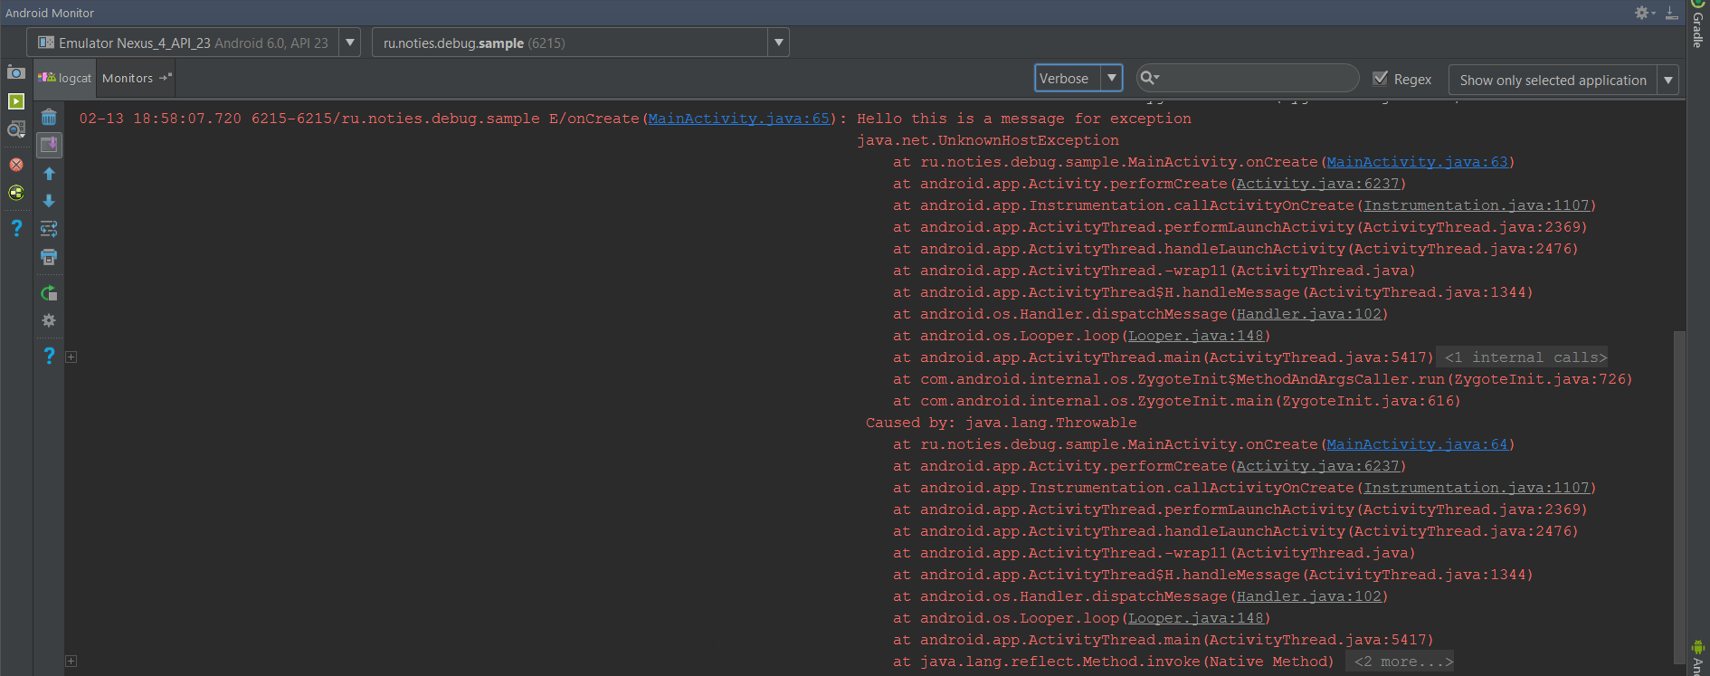Screen dimensions: 1710x676
Task: Open Handler.java:102 link under Caused by
Action: pos(1309,596)
